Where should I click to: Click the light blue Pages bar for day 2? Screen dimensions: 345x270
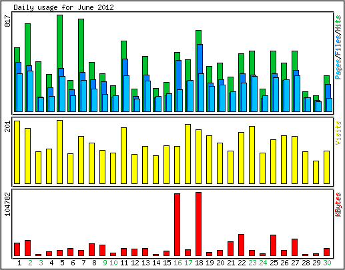30,91
